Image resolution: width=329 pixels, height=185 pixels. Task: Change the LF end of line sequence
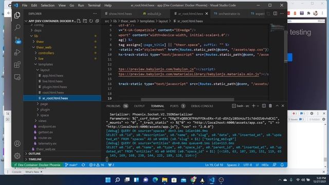coord(257,165)
